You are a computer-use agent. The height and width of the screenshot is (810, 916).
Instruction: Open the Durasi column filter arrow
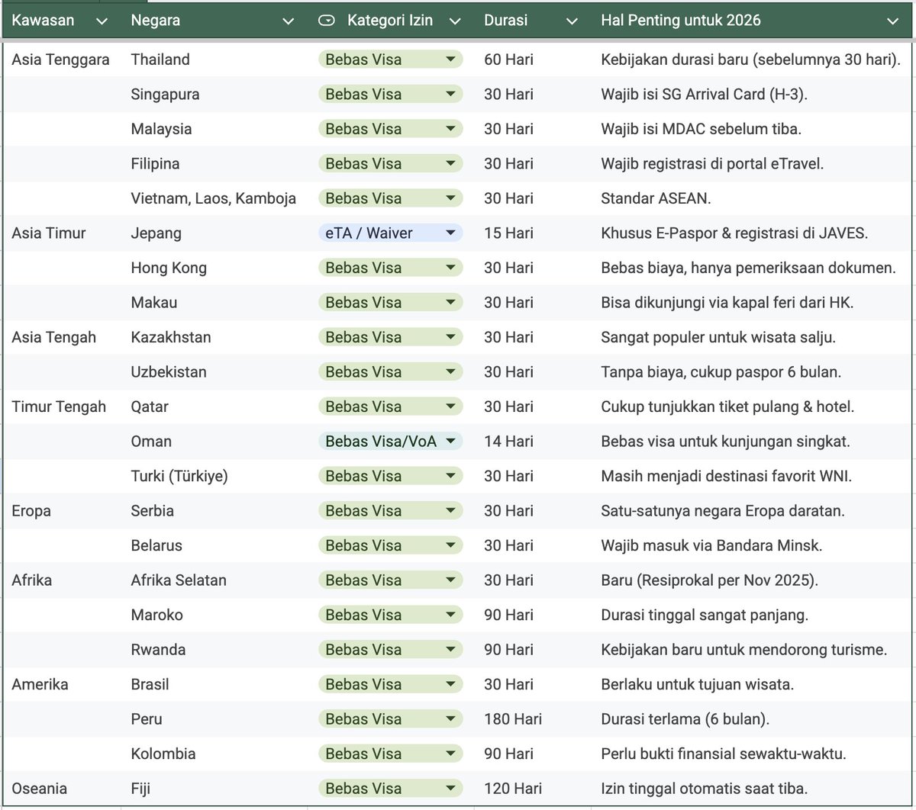tap(572, 21)
